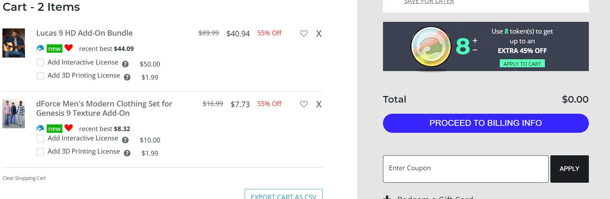Proceed to Billing Info
This screenshot has width=610, height=199.
click(486, 123)
